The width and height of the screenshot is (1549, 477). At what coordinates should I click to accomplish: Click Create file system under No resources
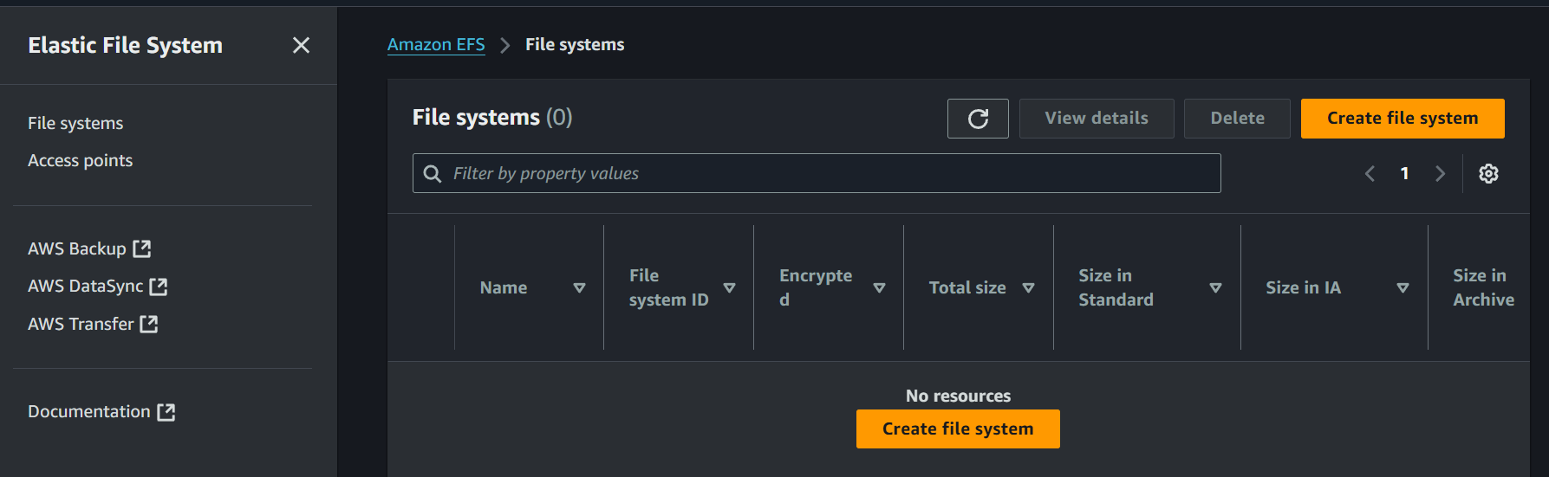pyautogui.click(x=958, y=429)
